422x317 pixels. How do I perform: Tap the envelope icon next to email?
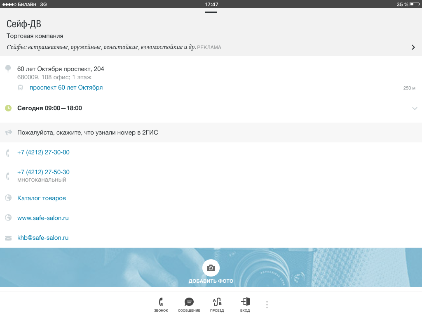(8, 238)
